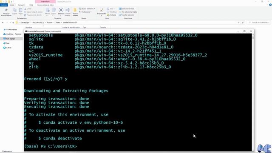The height and width of the screenshot is (153, 272).
Task: Expand the Propiedades dropdown arrow
Action: click(102, 15)
